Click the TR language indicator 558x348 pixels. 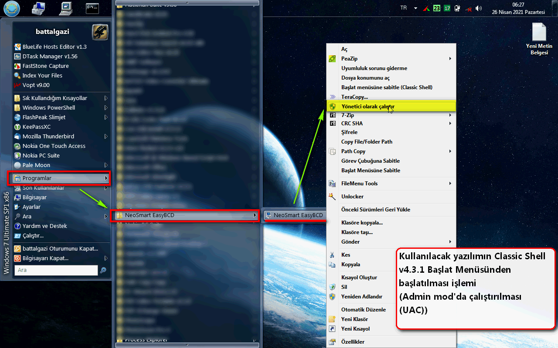pyautogui.click(x=403, y=8)
